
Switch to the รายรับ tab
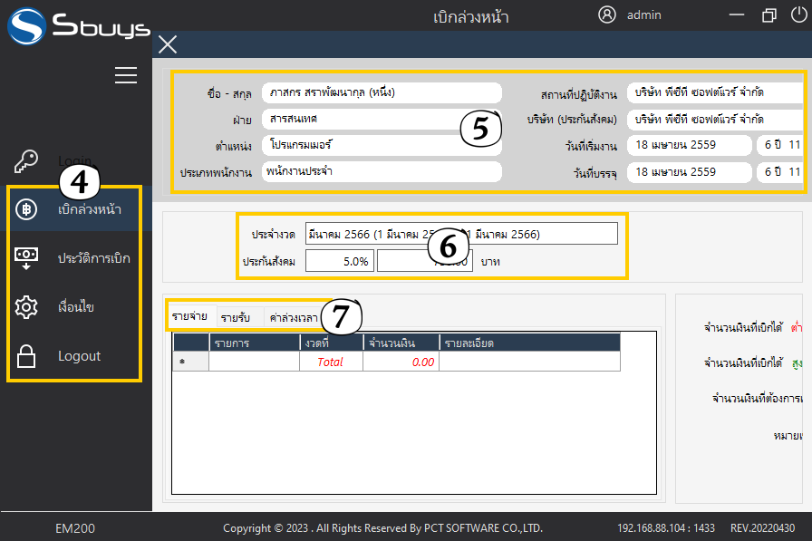point(236,317)
